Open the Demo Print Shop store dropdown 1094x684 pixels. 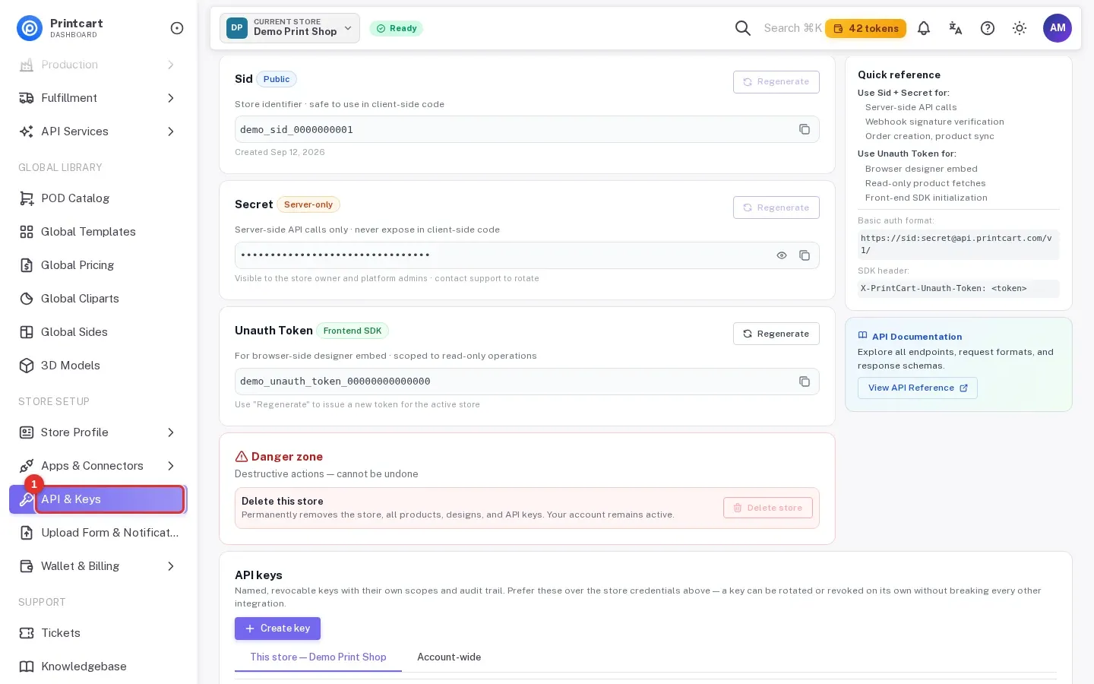click(289, 28)
